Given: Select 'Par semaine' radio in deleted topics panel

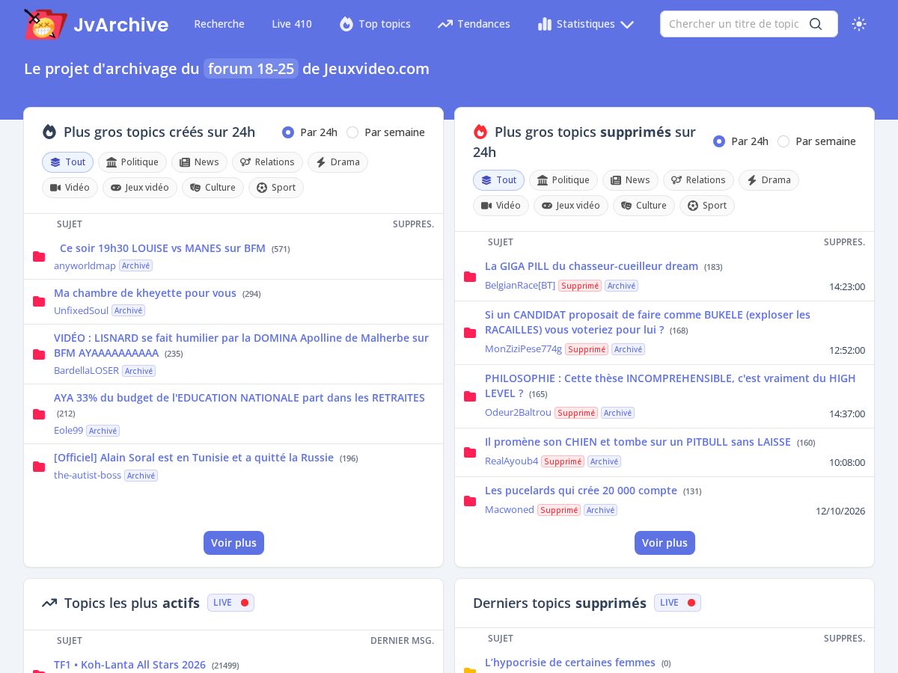Looking at the screenshot, I should tap(784, 141).
